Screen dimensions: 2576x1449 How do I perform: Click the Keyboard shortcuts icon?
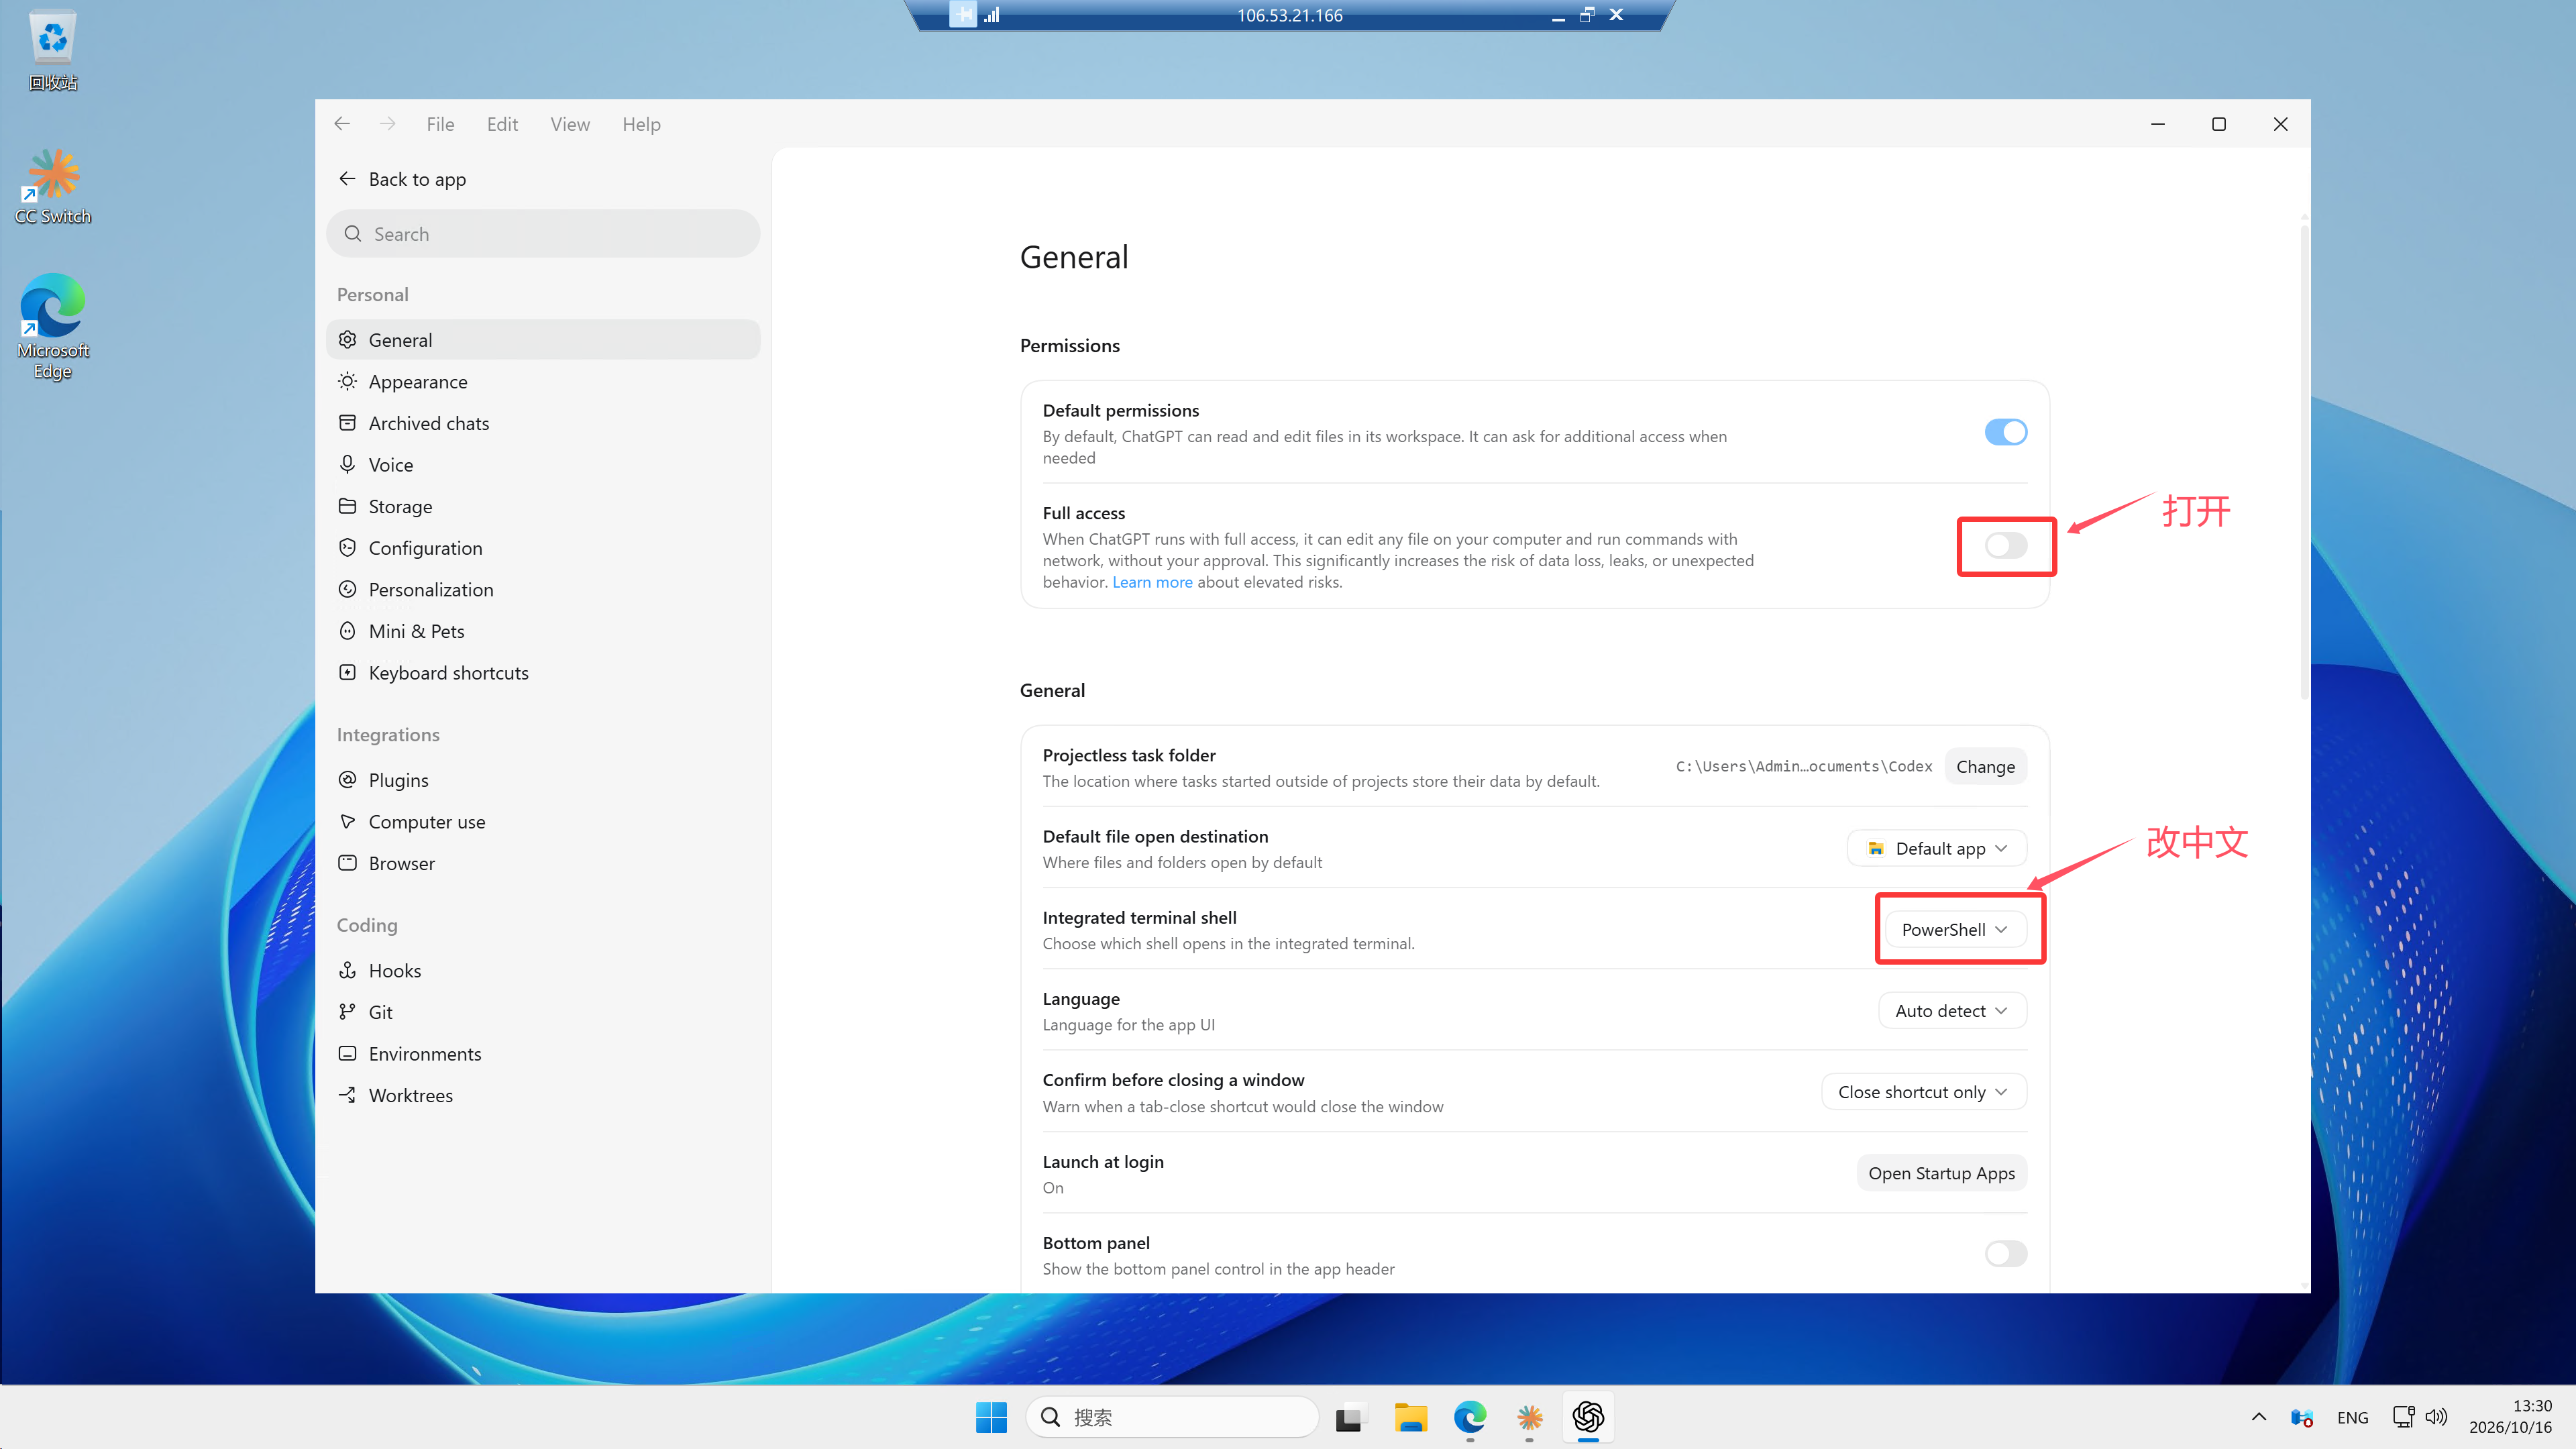[347, 672]
